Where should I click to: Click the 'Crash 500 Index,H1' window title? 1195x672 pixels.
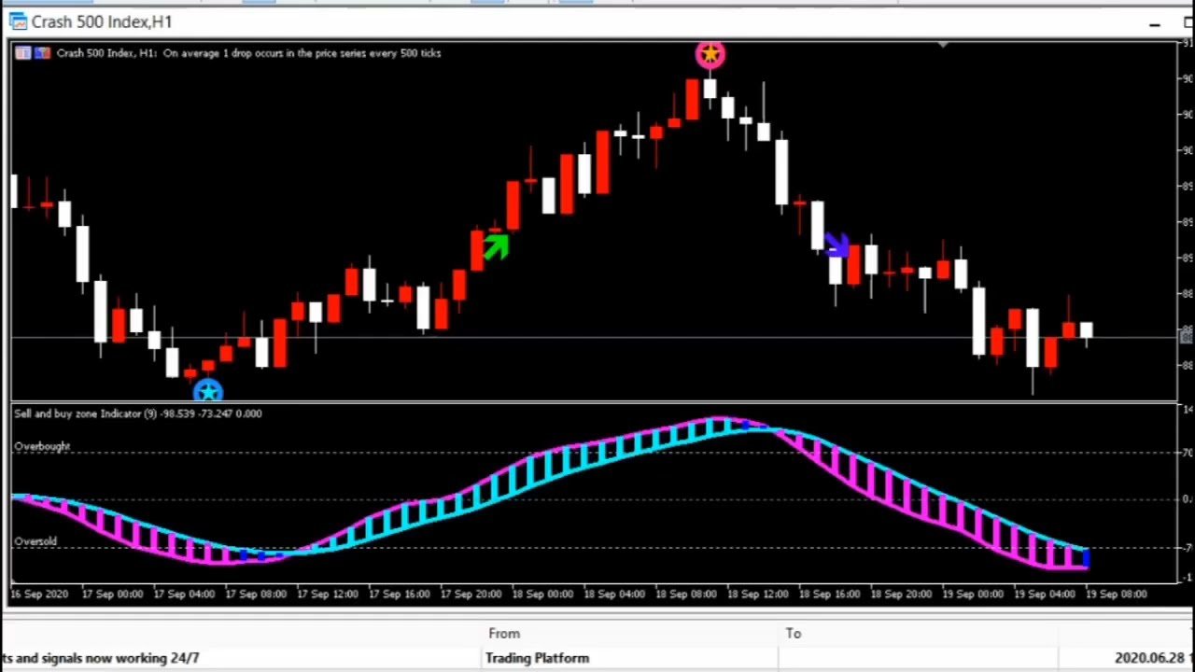coord(102,21)
